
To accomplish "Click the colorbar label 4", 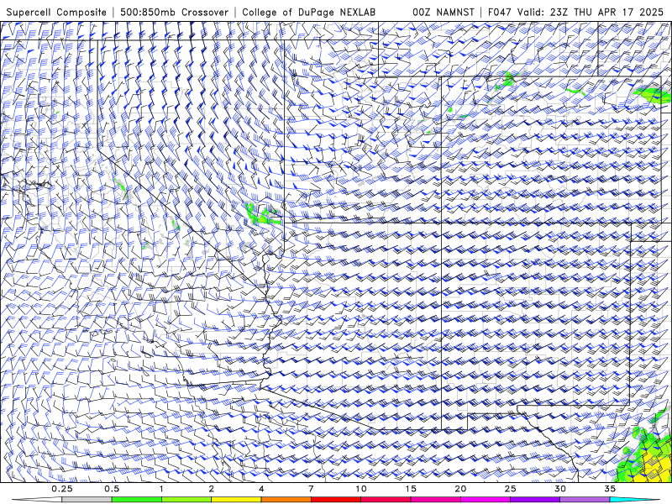I will (261, 489).
